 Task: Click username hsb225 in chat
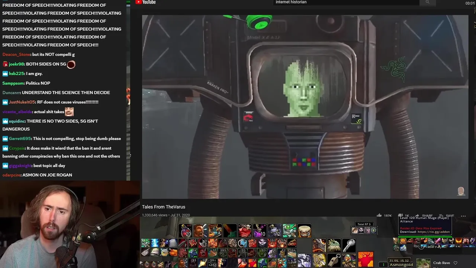point(16,74)
